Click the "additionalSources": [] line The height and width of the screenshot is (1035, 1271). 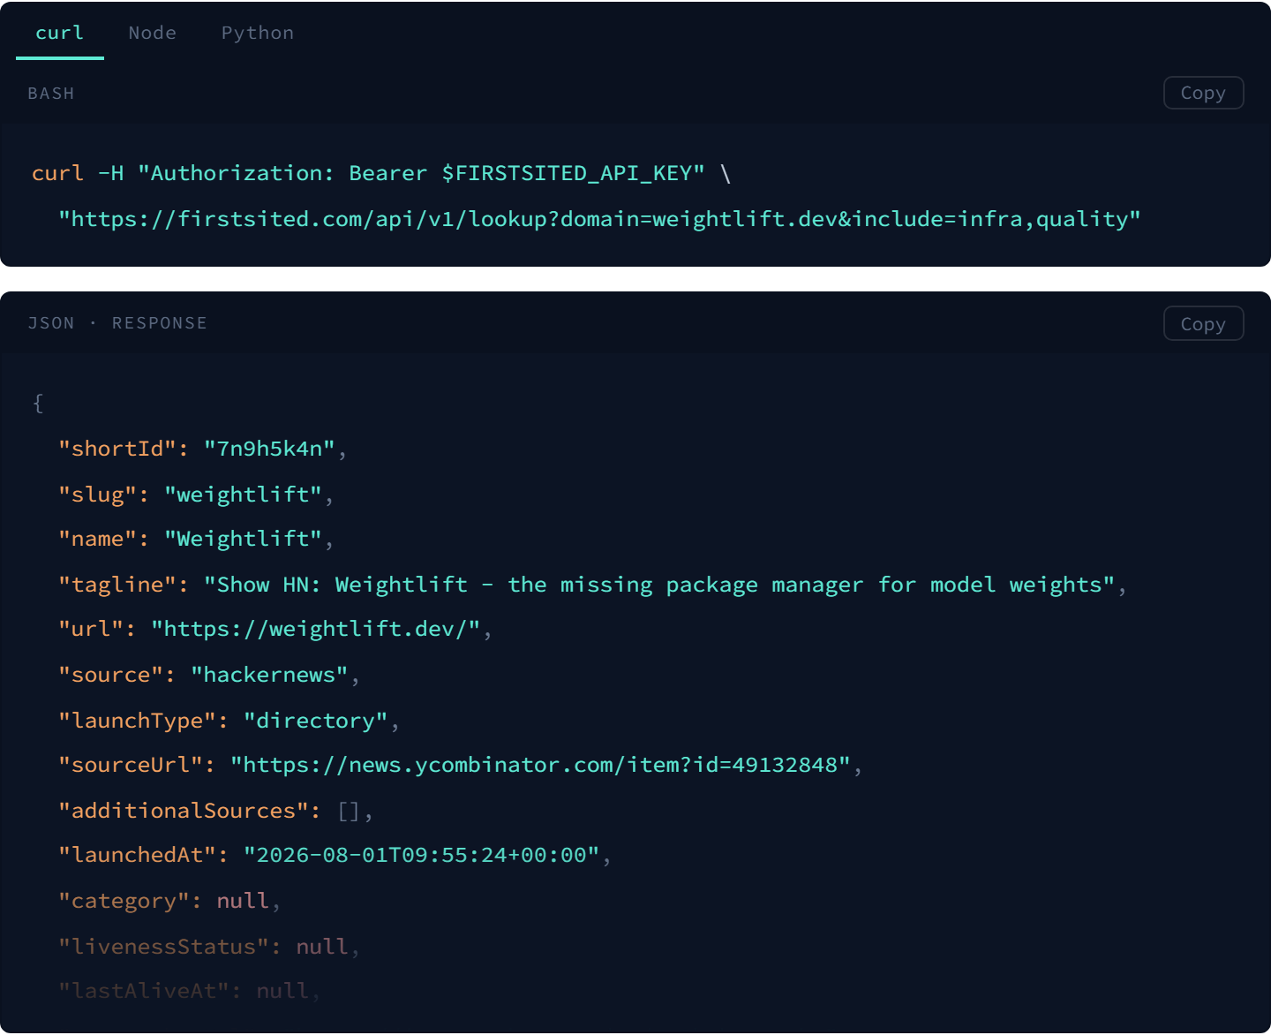[216, 811]
